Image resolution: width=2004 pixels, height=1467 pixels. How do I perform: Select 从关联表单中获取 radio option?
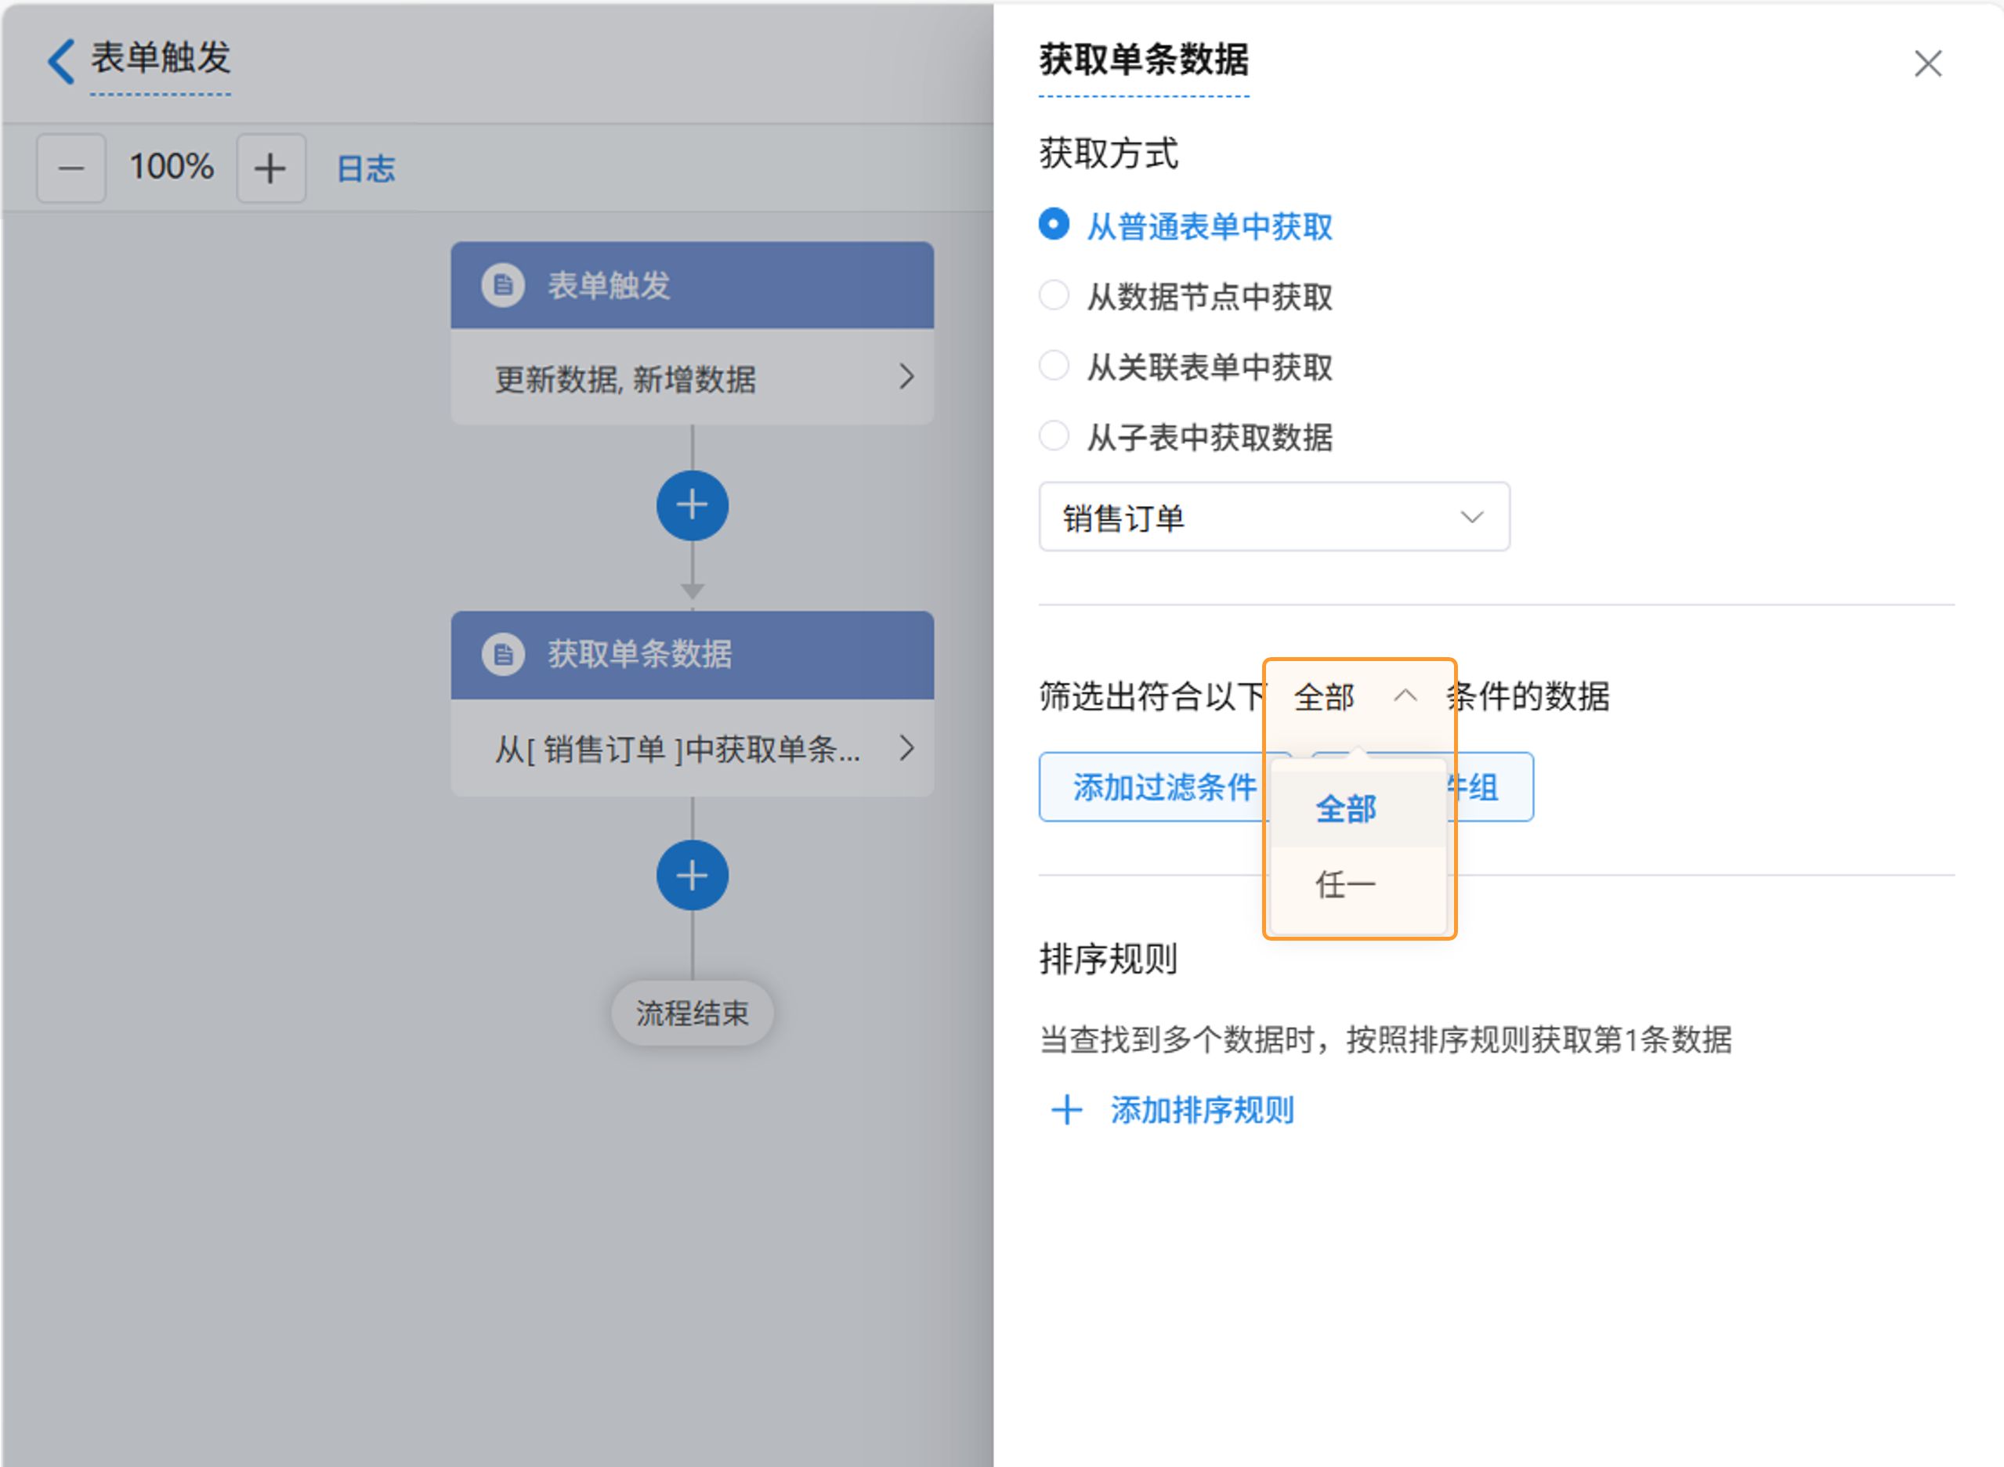click(x=1054, y=366)
